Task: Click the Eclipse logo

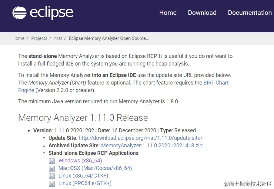Action: click(x=43, y=13)
